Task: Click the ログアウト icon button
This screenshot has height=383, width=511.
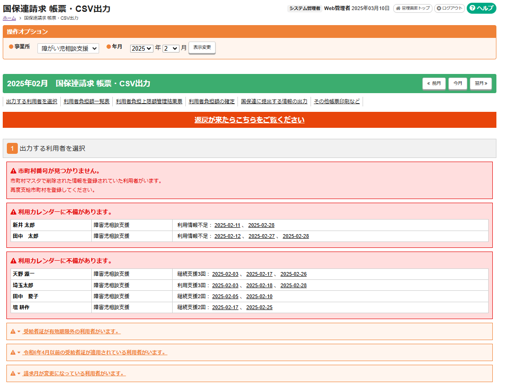Action: tap(439, 8)
